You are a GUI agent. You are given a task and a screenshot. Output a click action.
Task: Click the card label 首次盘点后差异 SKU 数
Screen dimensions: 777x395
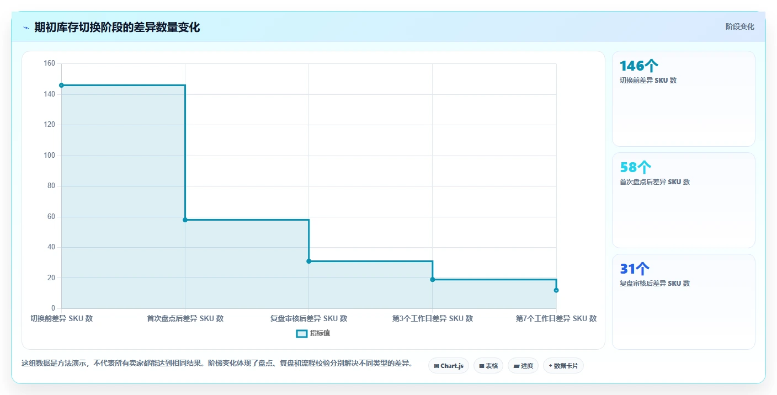tap(654, 182)
